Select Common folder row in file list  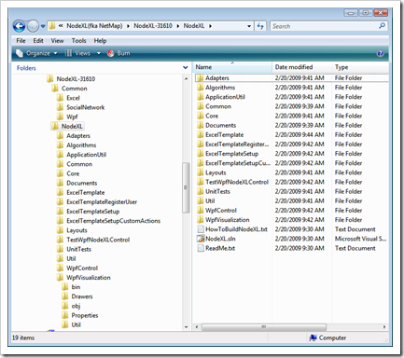click(292, 106)
